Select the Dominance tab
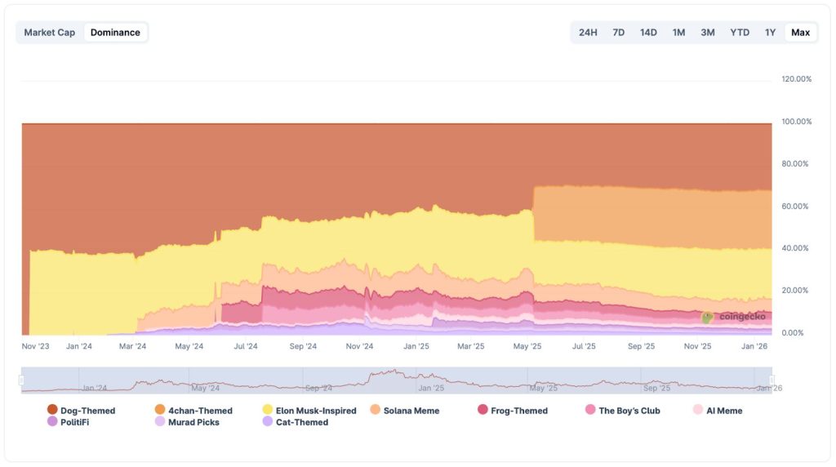The height and width of the screenshot is (467, 836). pos(115,33)
